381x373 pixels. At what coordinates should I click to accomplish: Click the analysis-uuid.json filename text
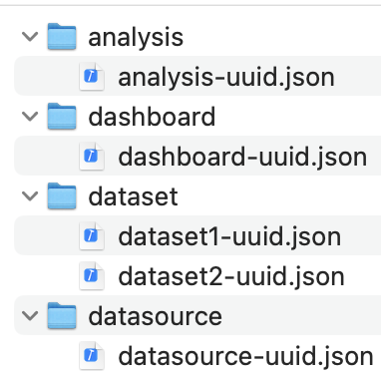pos(226,78)
